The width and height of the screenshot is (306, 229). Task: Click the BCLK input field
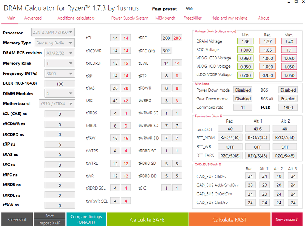(60, 84)
